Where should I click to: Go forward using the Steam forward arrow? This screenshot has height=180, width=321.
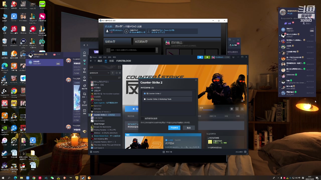click(95, 61)
